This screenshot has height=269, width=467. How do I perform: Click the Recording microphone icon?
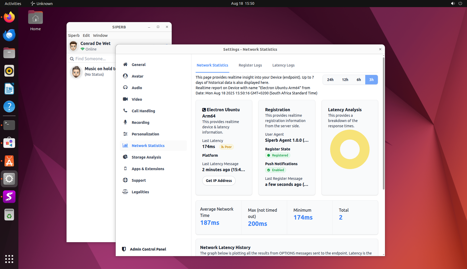pos(125,122)
